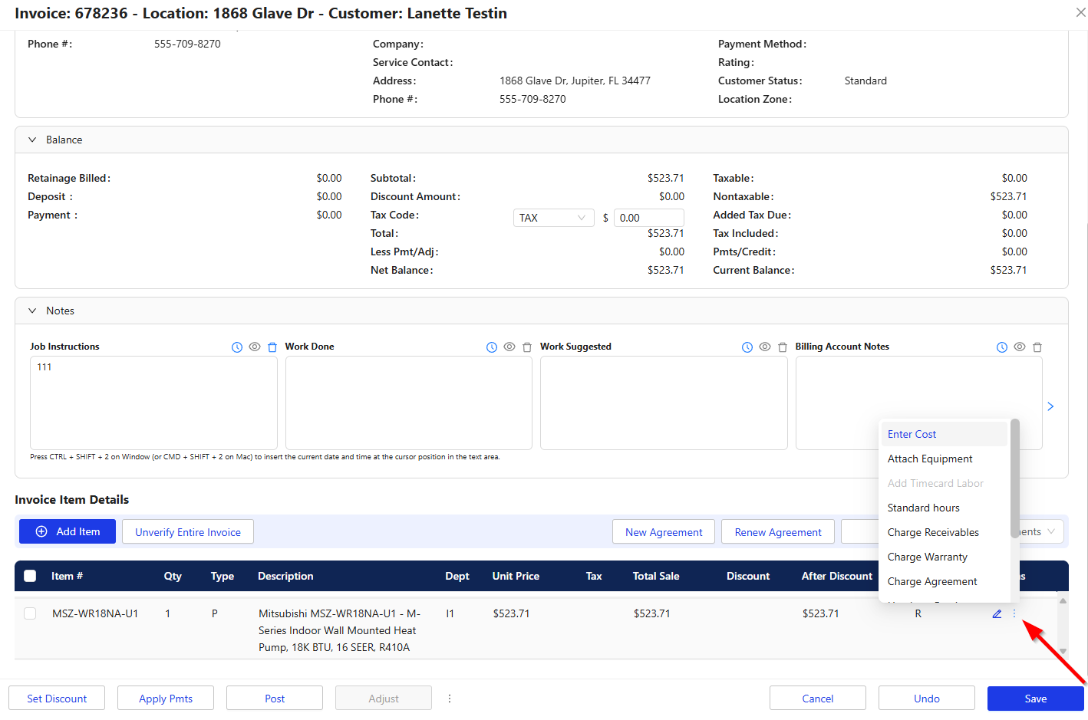Toggle Billing Account Notes eye icon
This screenshot has height=720, width=1088.
click(x=1020, y=347)
